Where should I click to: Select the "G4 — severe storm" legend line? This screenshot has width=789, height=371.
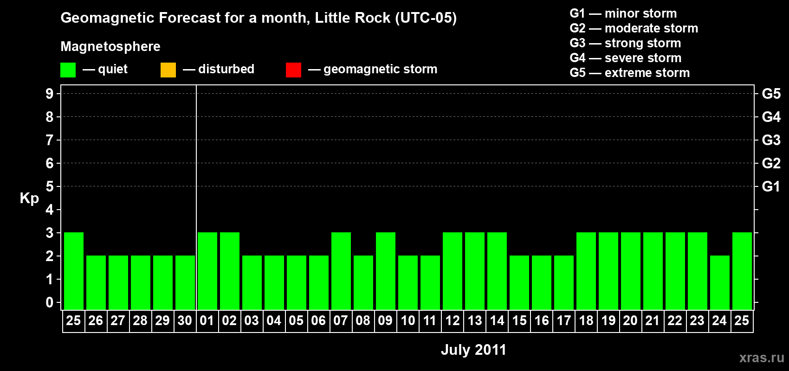pos(625,58)
